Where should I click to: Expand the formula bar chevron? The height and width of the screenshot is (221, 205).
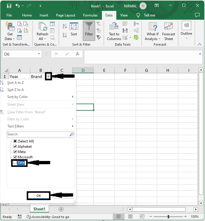200,54
